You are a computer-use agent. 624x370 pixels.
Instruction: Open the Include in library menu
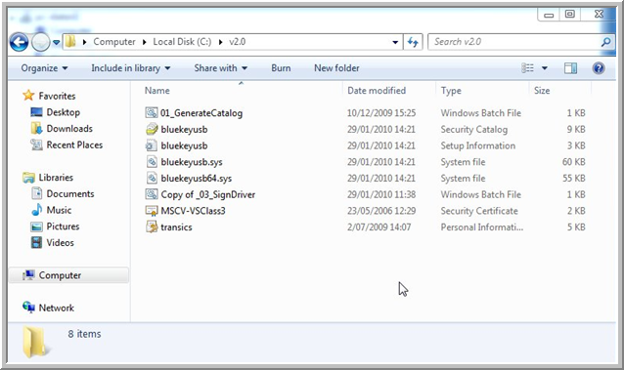coord(131,68)
